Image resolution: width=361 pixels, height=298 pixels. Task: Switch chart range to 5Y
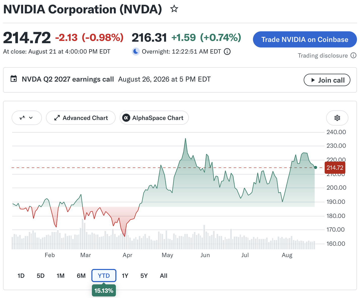[144, 276]
